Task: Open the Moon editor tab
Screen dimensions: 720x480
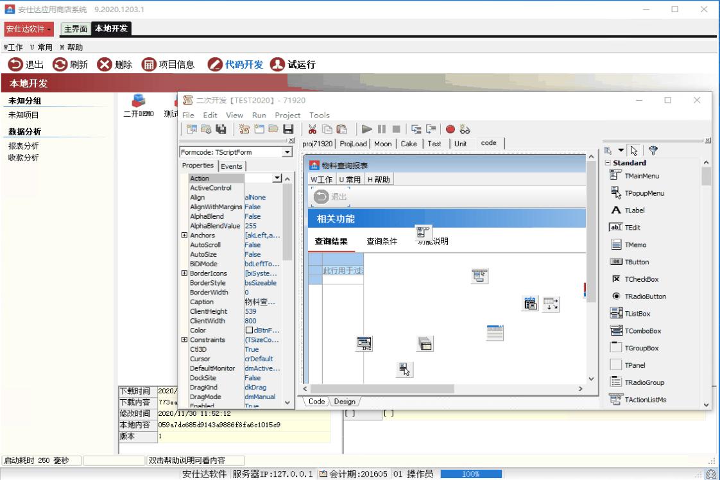Action: pyautogui.click(x=383, y=144)
